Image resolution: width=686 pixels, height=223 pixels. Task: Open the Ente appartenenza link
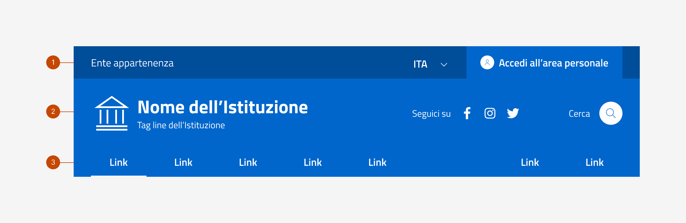click(133, 63)
